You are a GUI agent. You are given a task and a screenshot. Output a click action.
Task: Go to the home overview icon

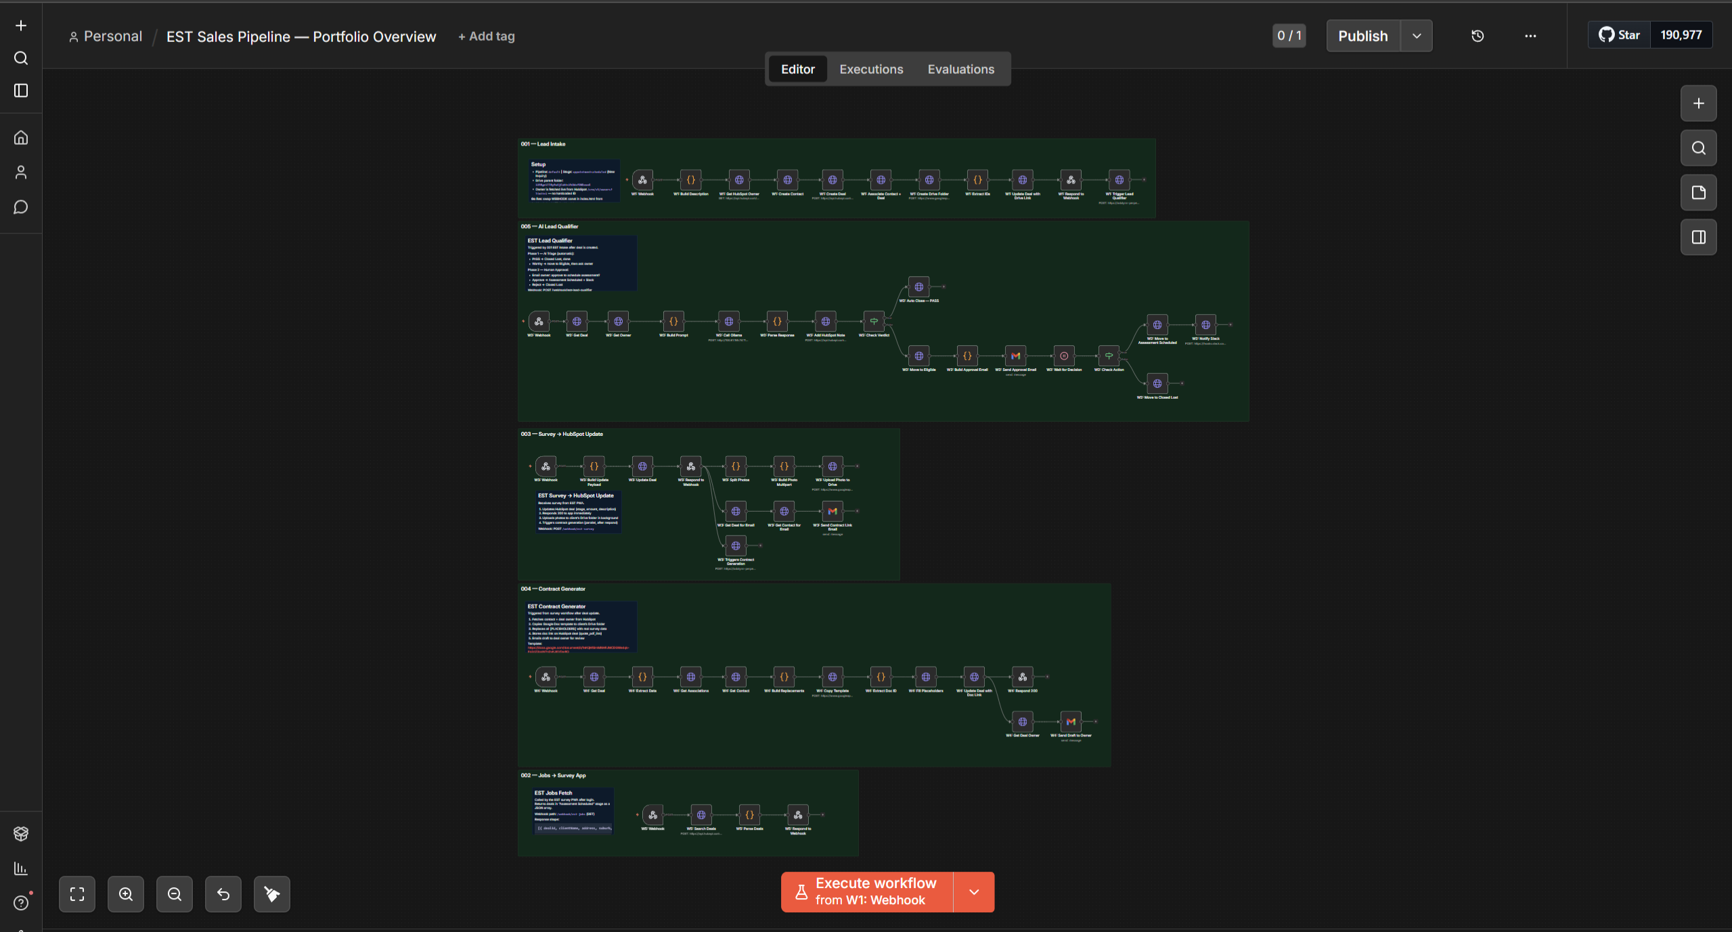21,138
